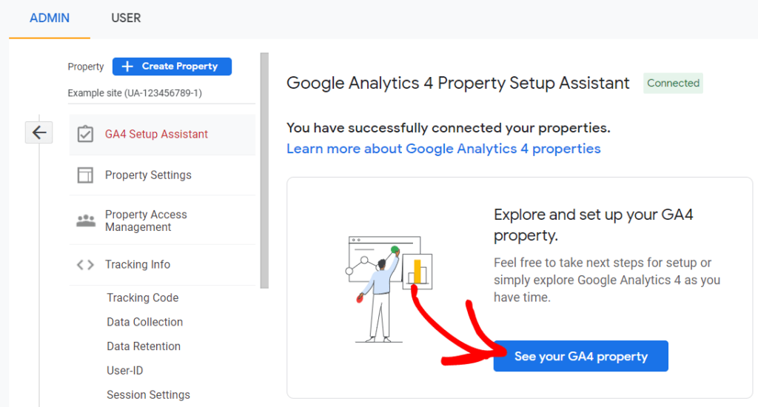The width and height of the screenshot is (758, 407).
Task: Open GA4 Setup Assistant menu item
Action: pyautogui.click(x=156, y=134)
